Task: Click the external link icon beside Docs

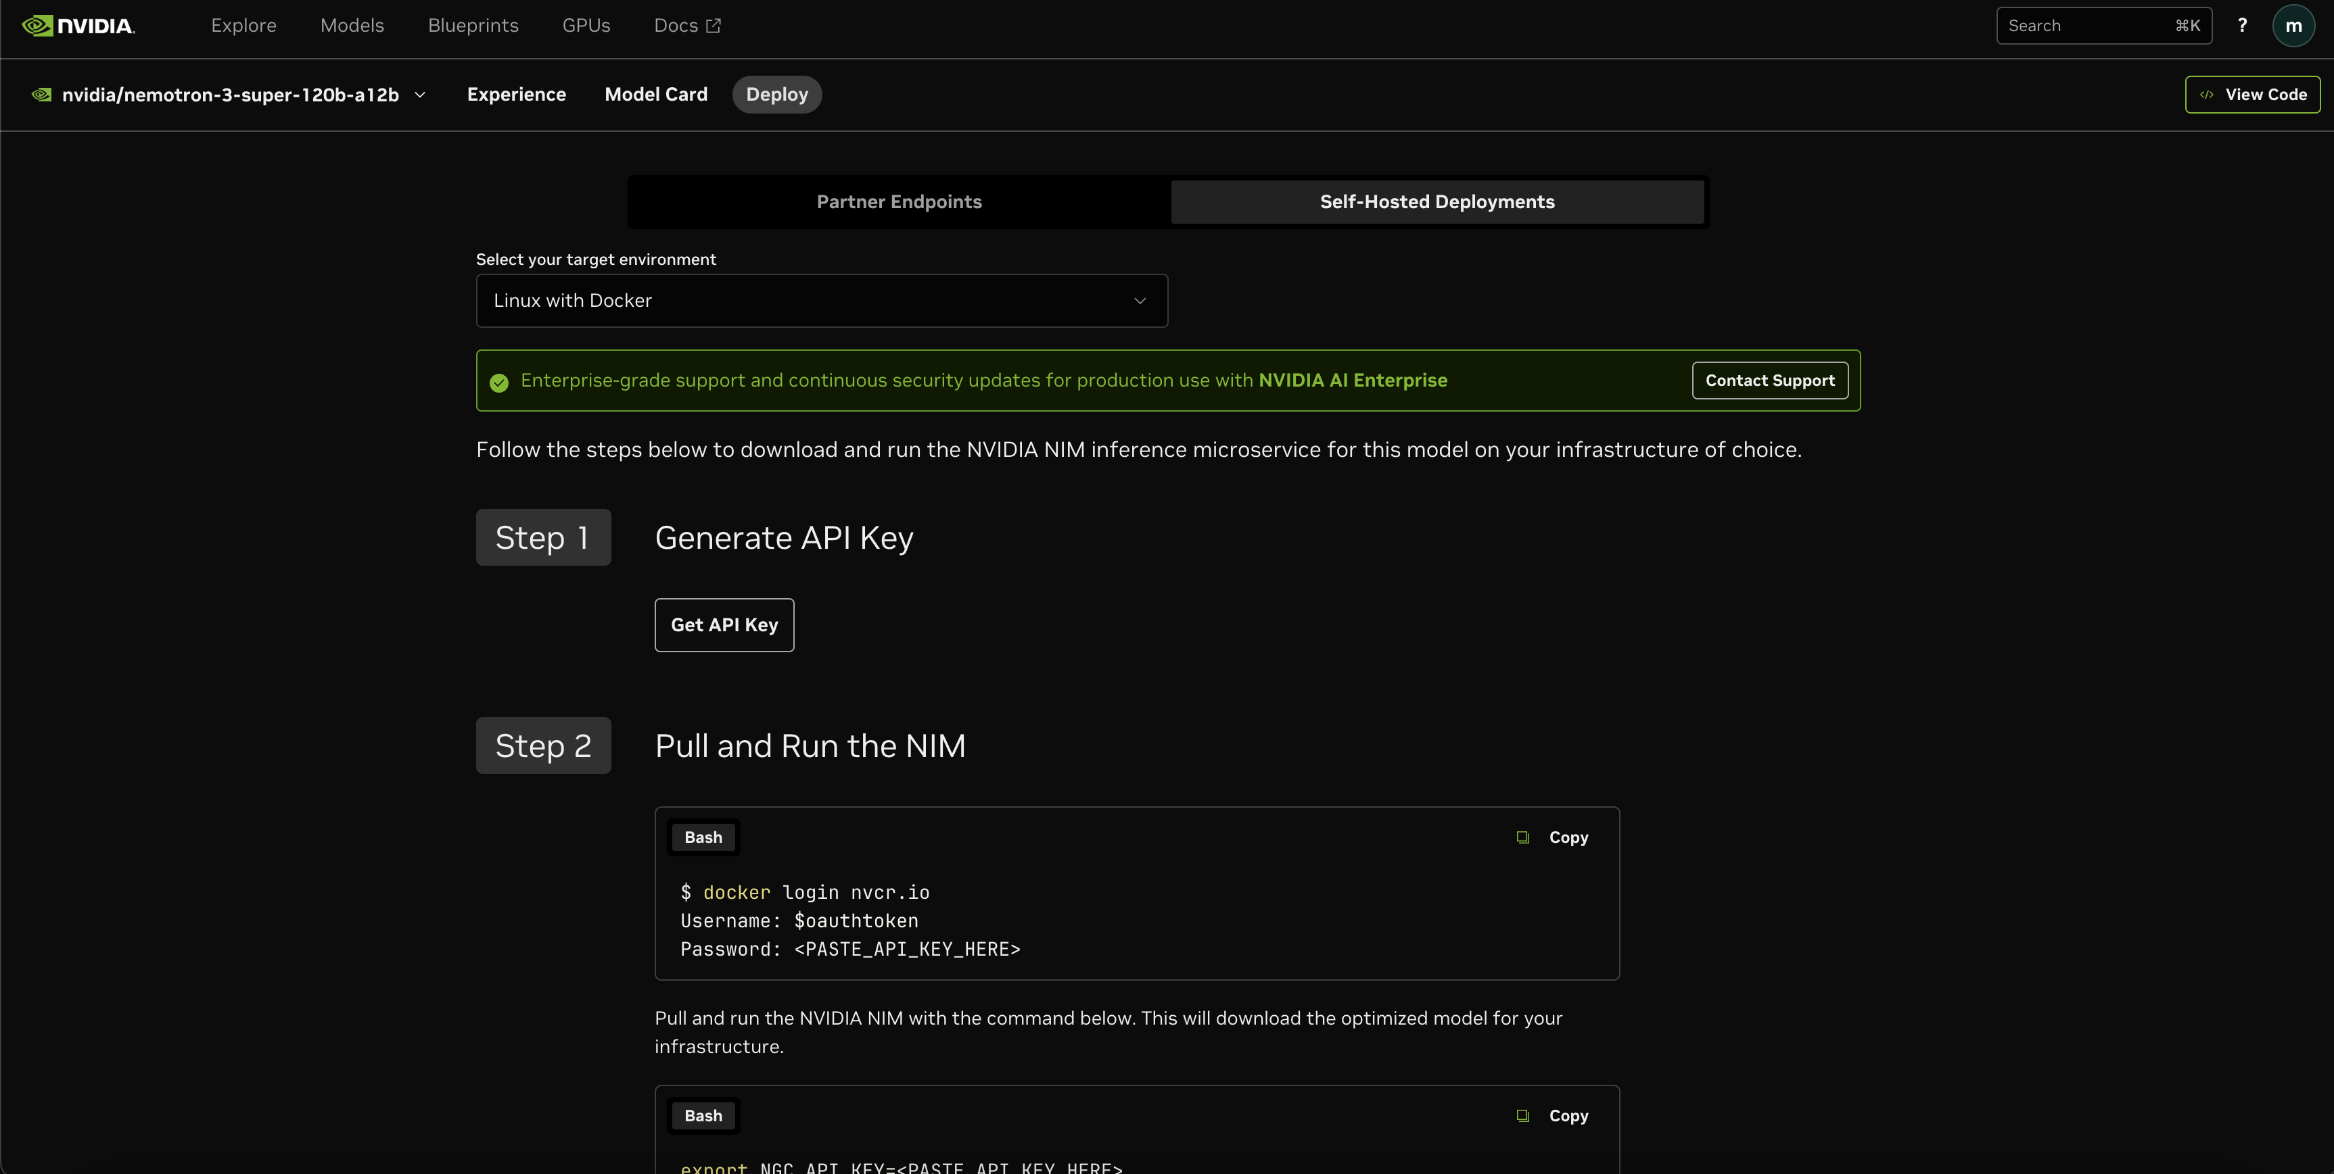Action: pyautogui.click(x=714, y=25)
